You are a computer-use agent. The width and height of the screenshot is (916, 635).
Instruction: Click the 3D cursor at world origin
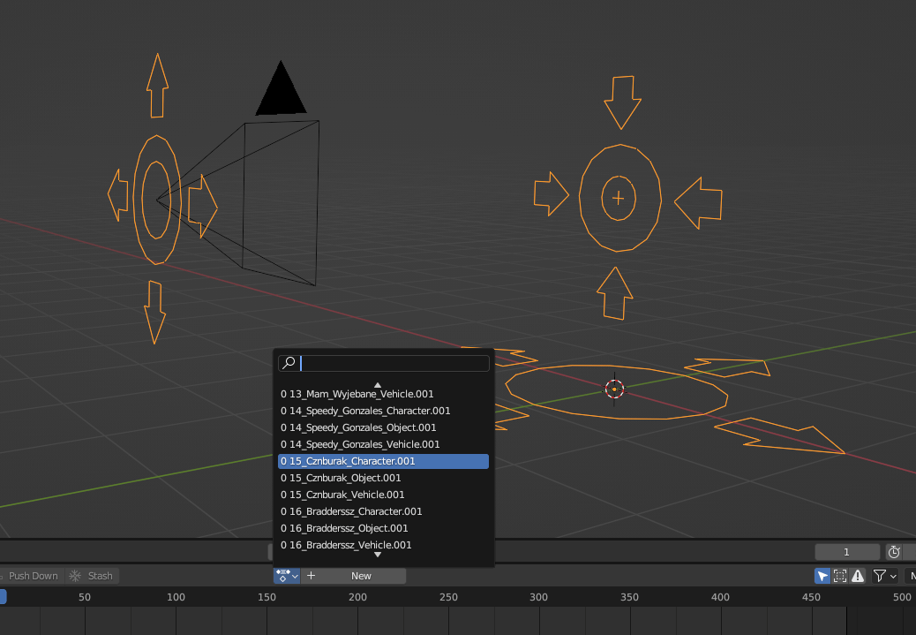coord(614,389)
